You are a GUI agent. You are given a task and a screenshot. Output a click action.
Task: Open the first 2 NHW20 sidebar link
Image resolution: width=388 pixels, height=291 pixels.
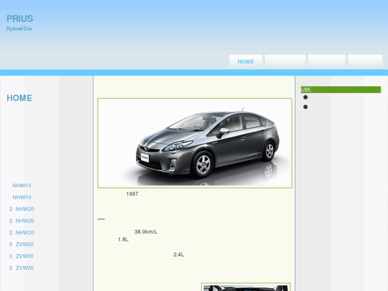pos(21,209)
